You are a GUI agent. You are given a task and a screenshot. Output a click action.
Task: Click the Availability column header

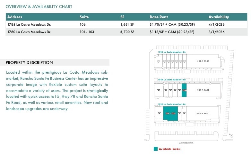[219, 17]
